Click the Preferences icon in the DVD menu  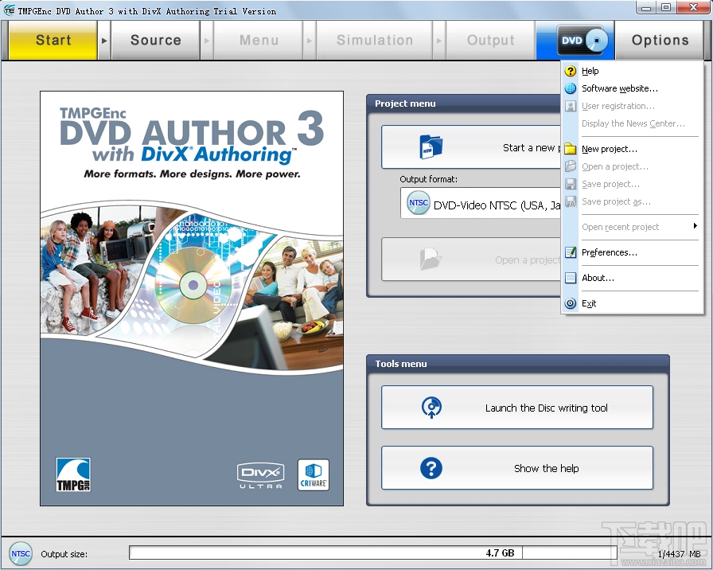click(x=571, y=252)
